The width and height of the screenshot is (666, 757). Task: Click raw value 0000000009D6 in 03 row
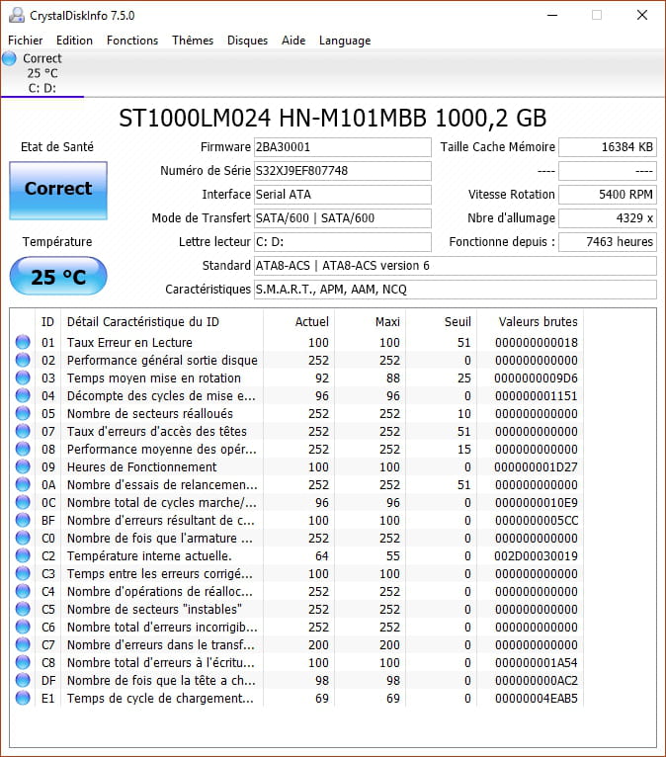tap(536, 378)
